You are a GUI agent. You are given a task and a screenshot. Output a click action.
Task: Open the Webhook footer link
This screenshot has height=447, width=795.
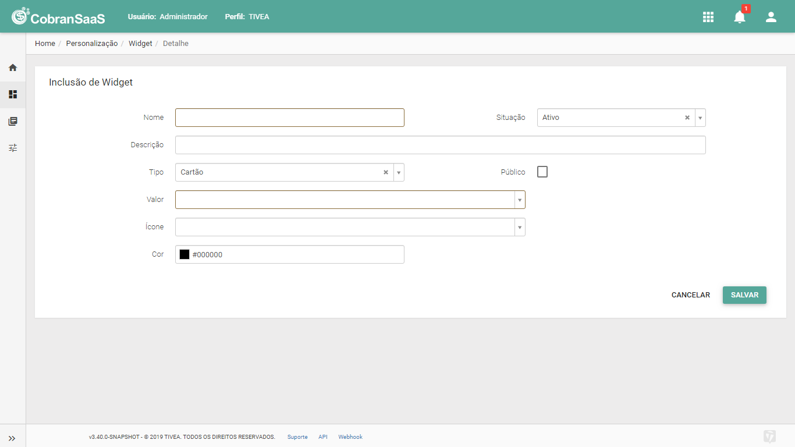point(350,437)
